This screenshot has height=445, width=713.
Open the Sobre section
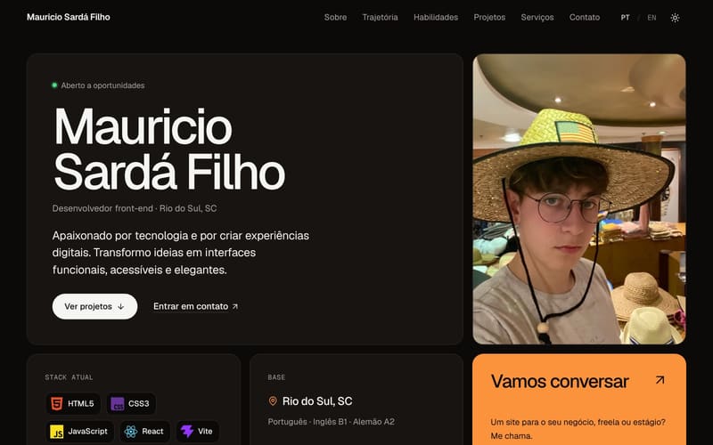[335, 17]
